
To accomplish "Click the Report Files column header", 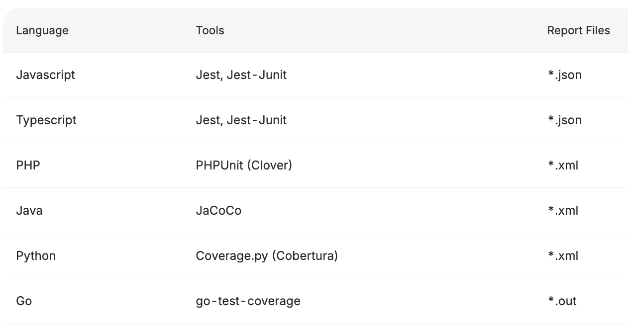I will pos(578,30).
